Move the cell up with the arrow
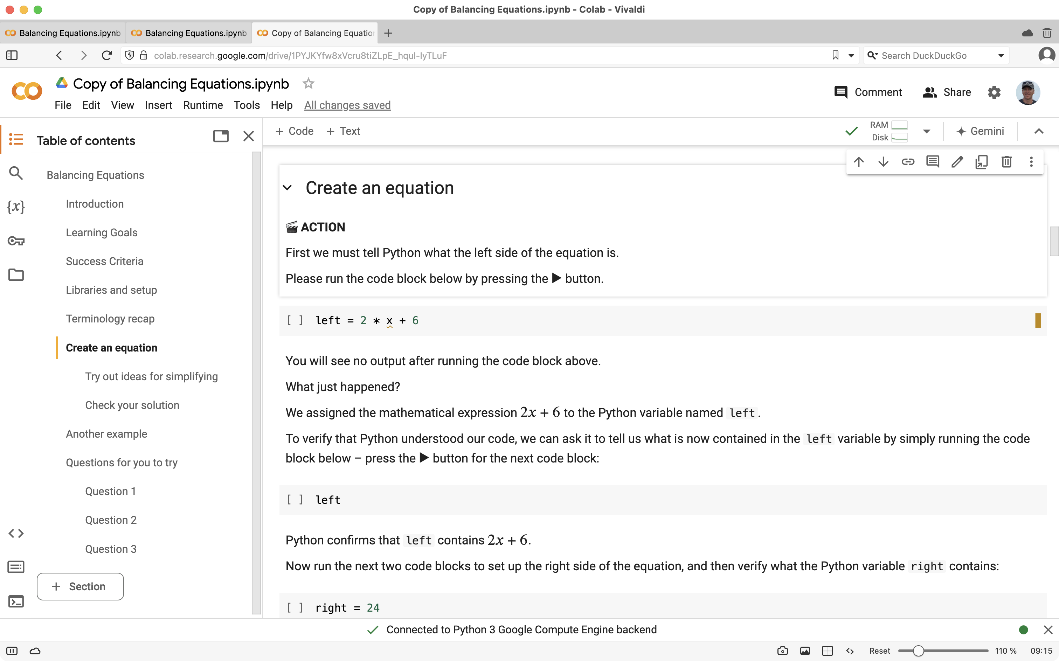Viewport: 1059px width, 661px height. [x=859, y=162]
